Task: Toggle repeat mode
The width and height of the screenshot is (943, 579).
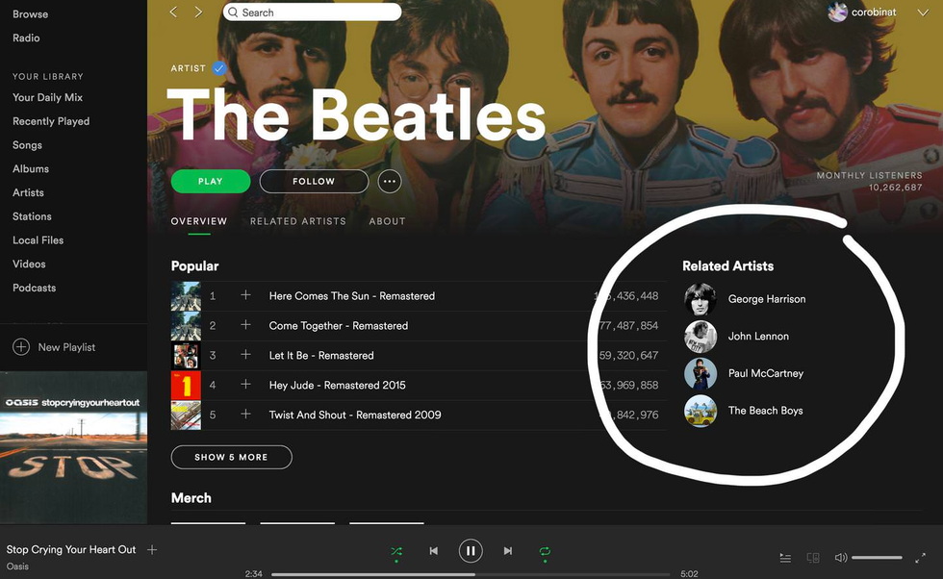Action: coord(545,551)
